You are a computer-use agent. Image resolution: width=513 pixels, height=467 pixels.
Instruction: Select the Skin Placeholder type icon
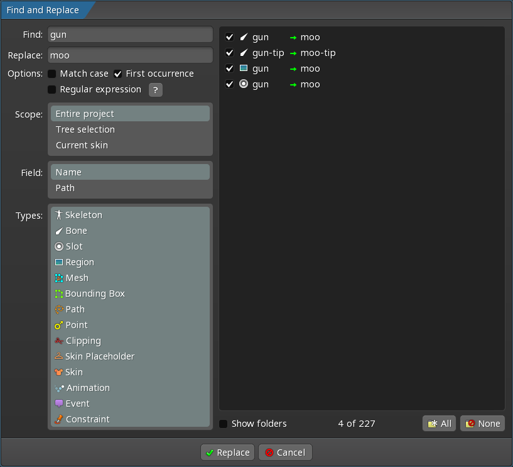click(59, 356)
